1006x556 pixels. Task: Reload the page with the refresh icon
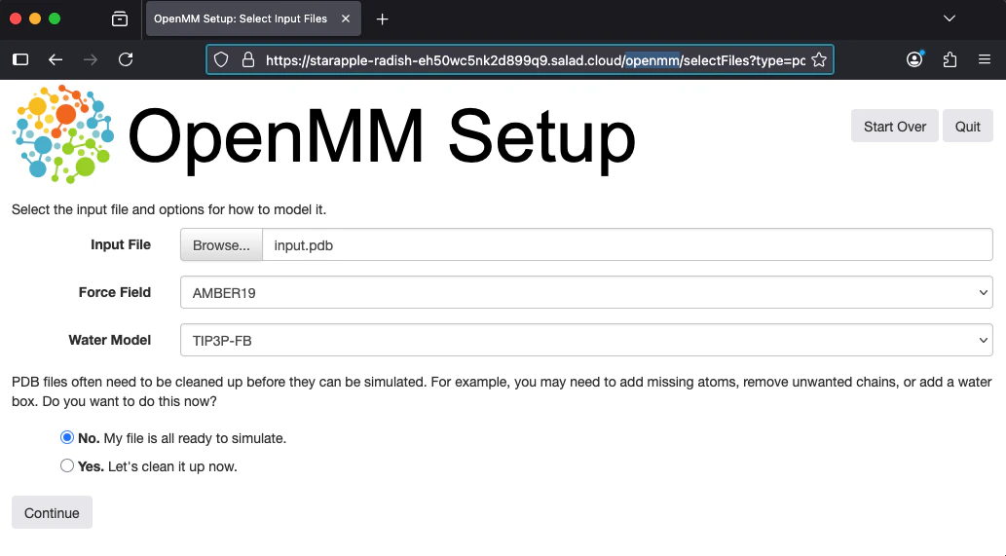[x=126, y=59]
